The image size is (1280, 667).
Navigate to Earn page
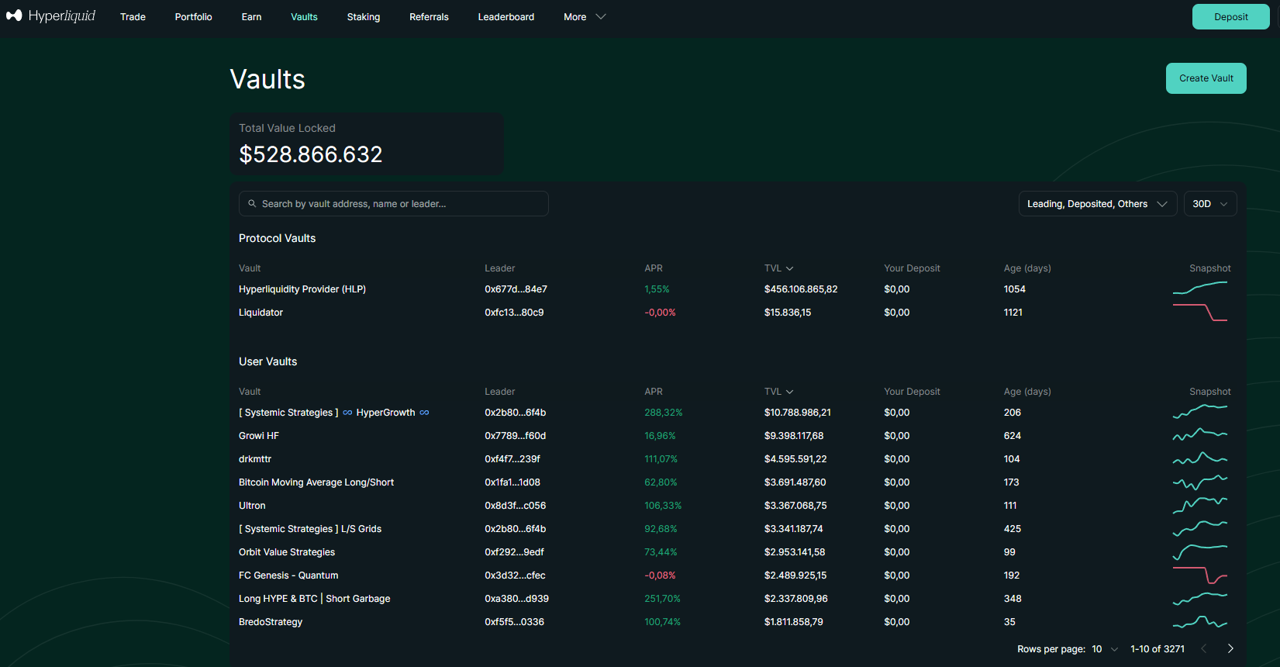(x=252, y=17)
